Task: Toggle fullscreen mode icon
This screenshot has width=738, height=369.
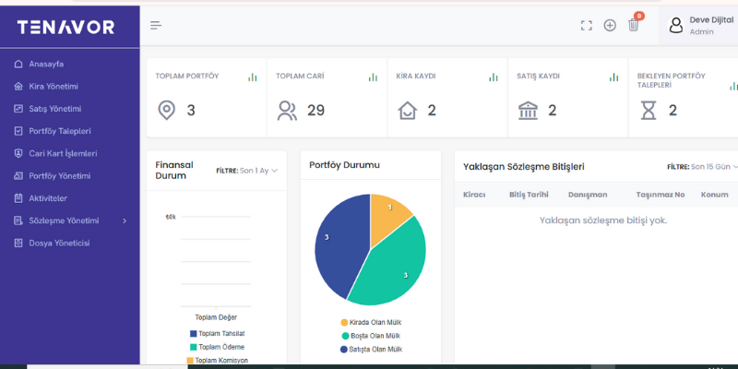Action: [x=586, y=26]
